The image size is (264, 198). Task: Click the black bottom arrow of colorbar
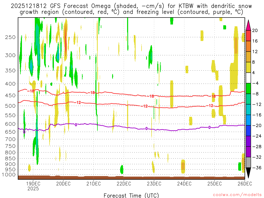tap(248, 173)
